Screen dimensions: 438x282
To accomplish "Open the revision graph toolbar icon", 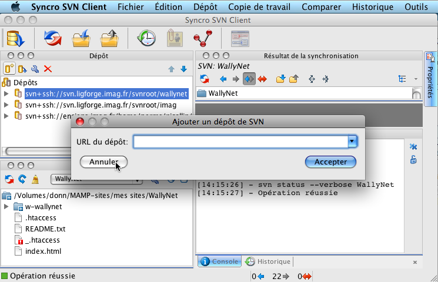I will click(x=203, y=38).
